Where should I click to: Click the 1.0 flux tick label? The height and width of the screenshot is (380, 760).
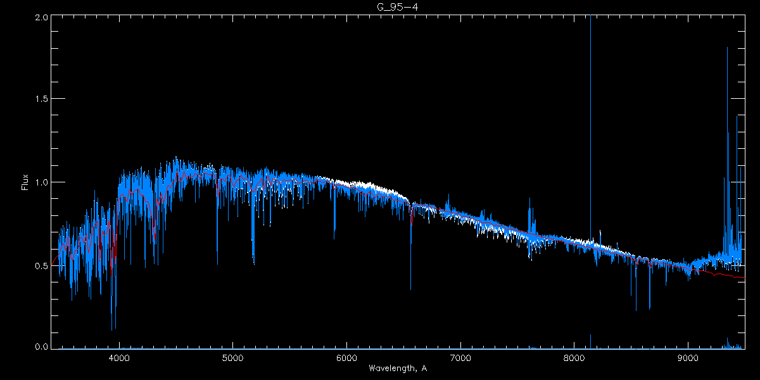tap(41, 182)
